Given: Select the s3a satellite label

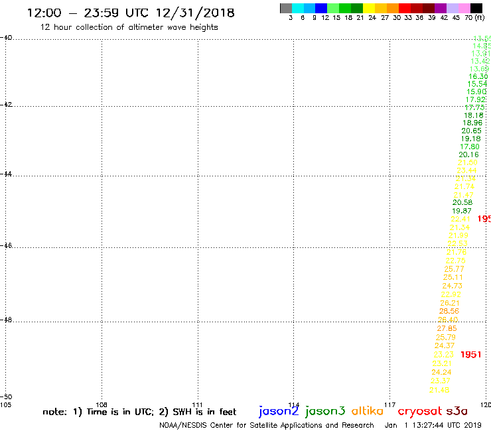Looking at the screenshot, I should coord(456,411).
